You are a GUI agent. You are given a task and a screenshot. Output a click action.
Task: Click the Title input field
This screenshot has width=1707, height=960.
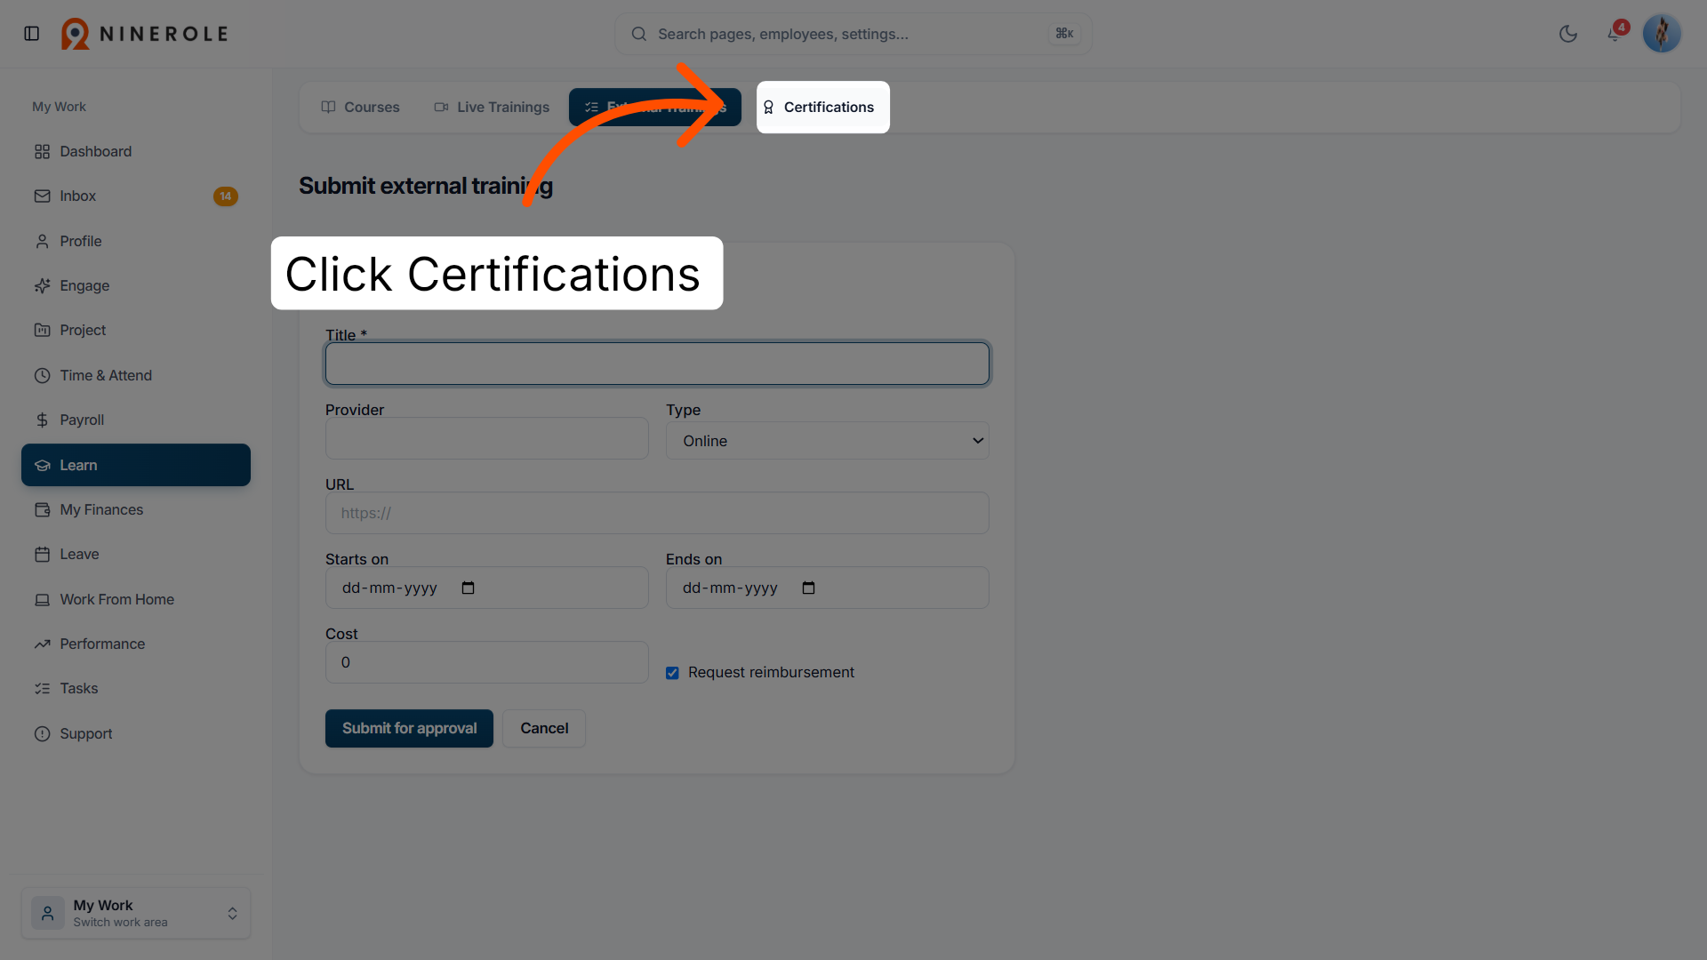(657, 364)
